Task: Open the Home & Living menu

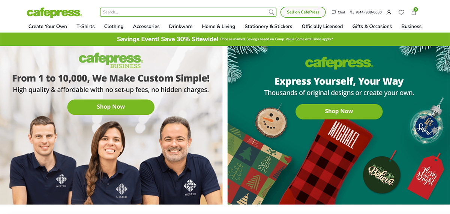Action: pyautogui.click(x=219, y=26)
